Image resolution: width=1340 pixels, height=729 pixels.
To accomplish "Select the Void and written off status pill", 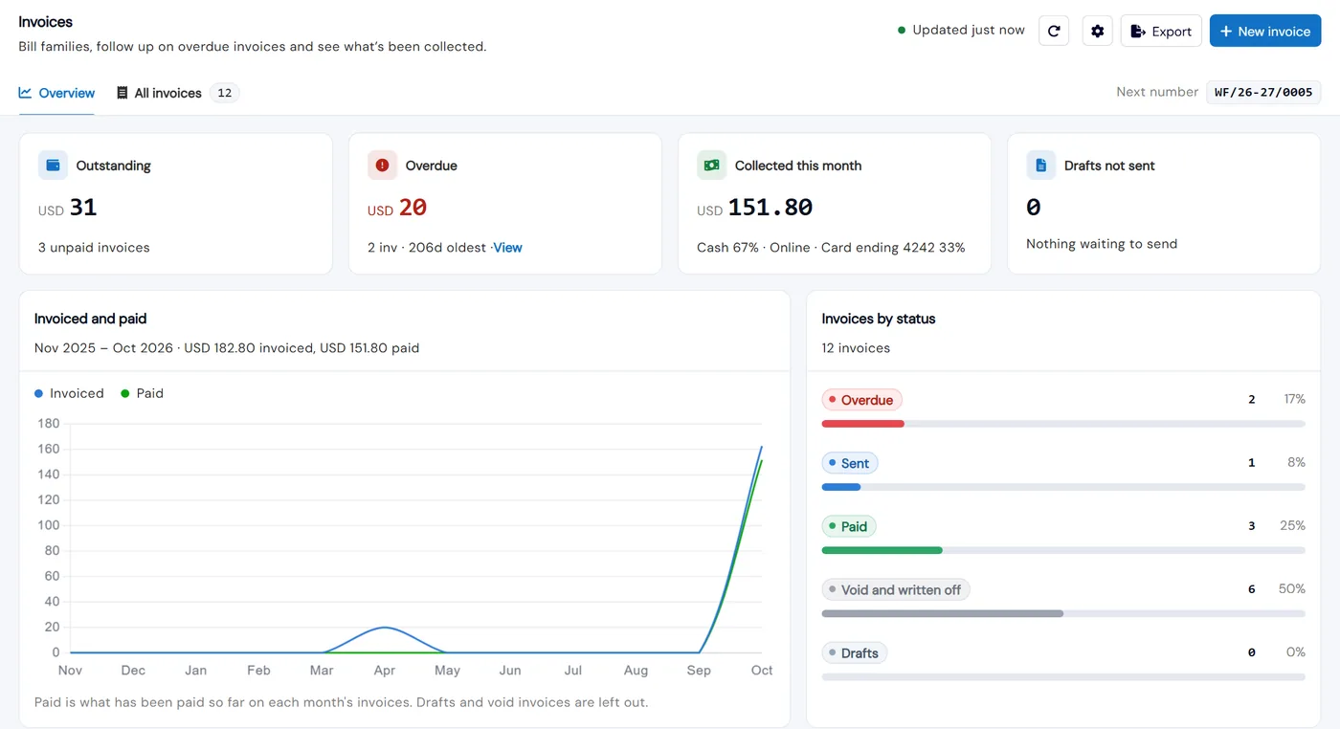I will click(896, 589).
